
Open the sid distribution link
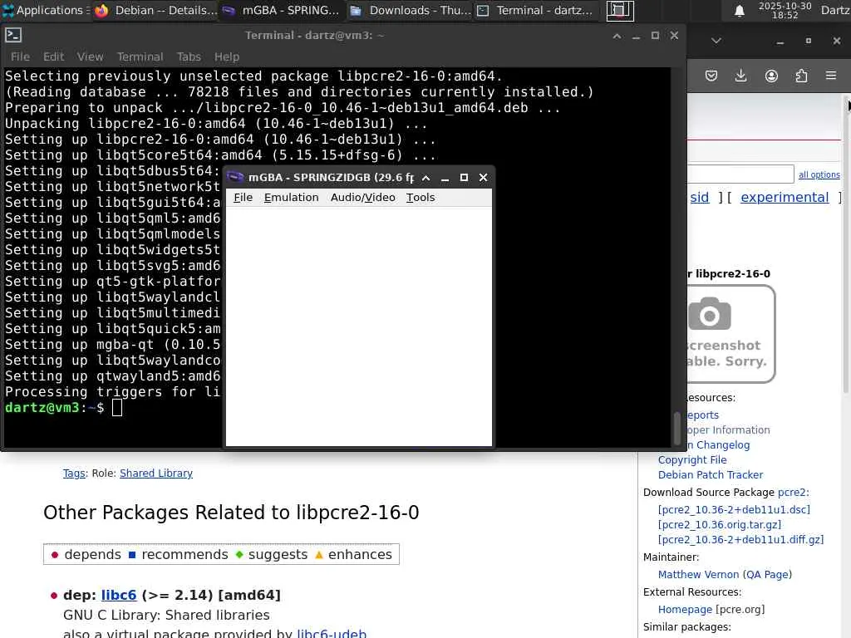(x=700, y=198)
